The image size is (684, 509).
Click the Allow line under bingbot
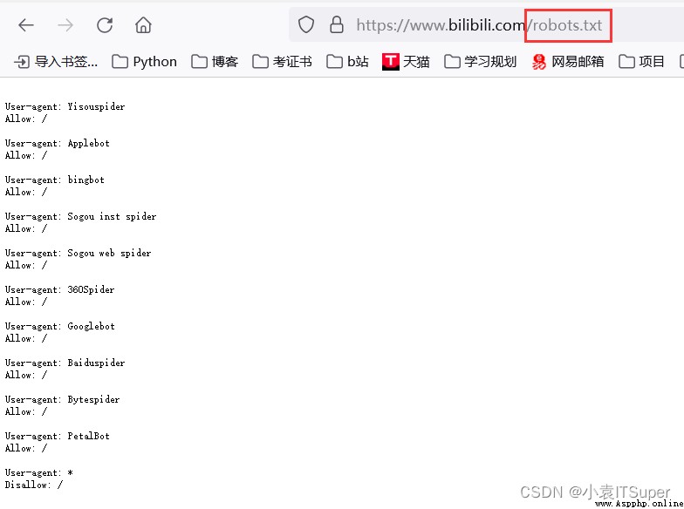(26, 192)
